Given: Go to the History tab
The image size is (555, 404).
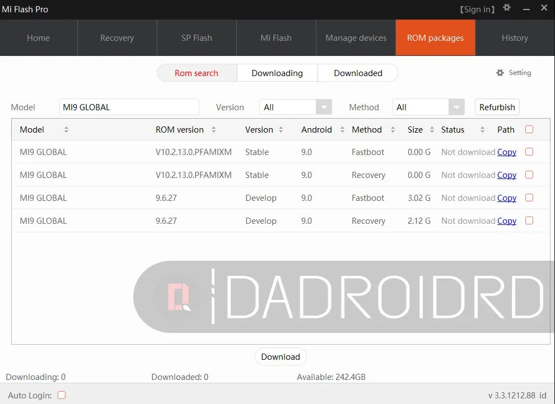Looking at the screenshot, I should (x=514, y=37).
